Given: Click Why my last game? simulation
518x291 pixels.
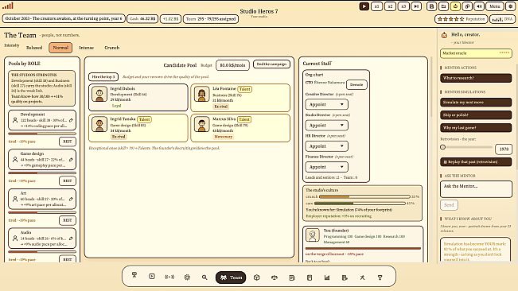Looking at the screenshot, I should (476, 127).
